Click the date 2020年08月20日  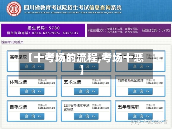(x=155, y=83)
